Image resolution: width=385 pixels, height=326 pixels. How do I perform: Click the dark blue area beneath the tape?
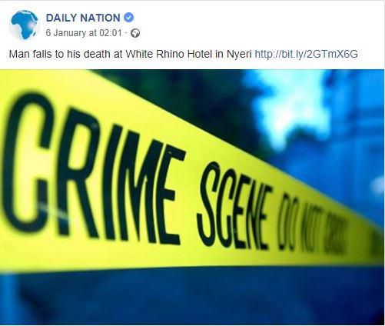pyautogui.click(x=192, y=298)
